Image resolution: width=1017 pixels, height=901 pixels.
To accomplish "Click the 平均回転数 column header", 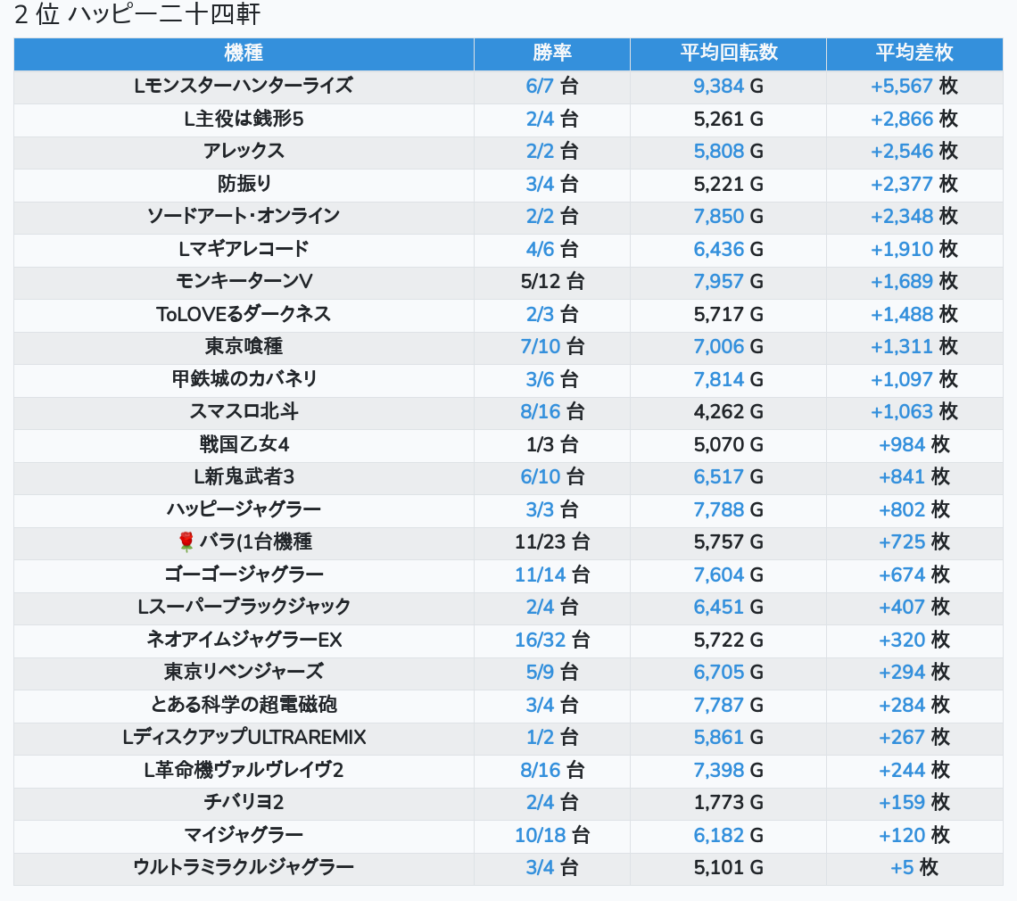I will pos(728,54).
